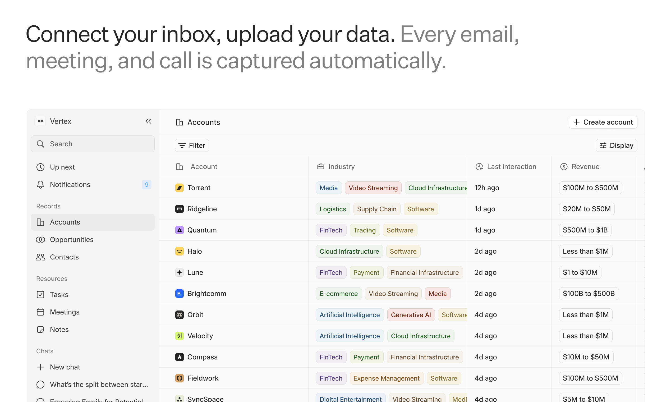The width and height of the screenshot is (671, 402).
Task: Click the Search input field
Action: point(93,144)
